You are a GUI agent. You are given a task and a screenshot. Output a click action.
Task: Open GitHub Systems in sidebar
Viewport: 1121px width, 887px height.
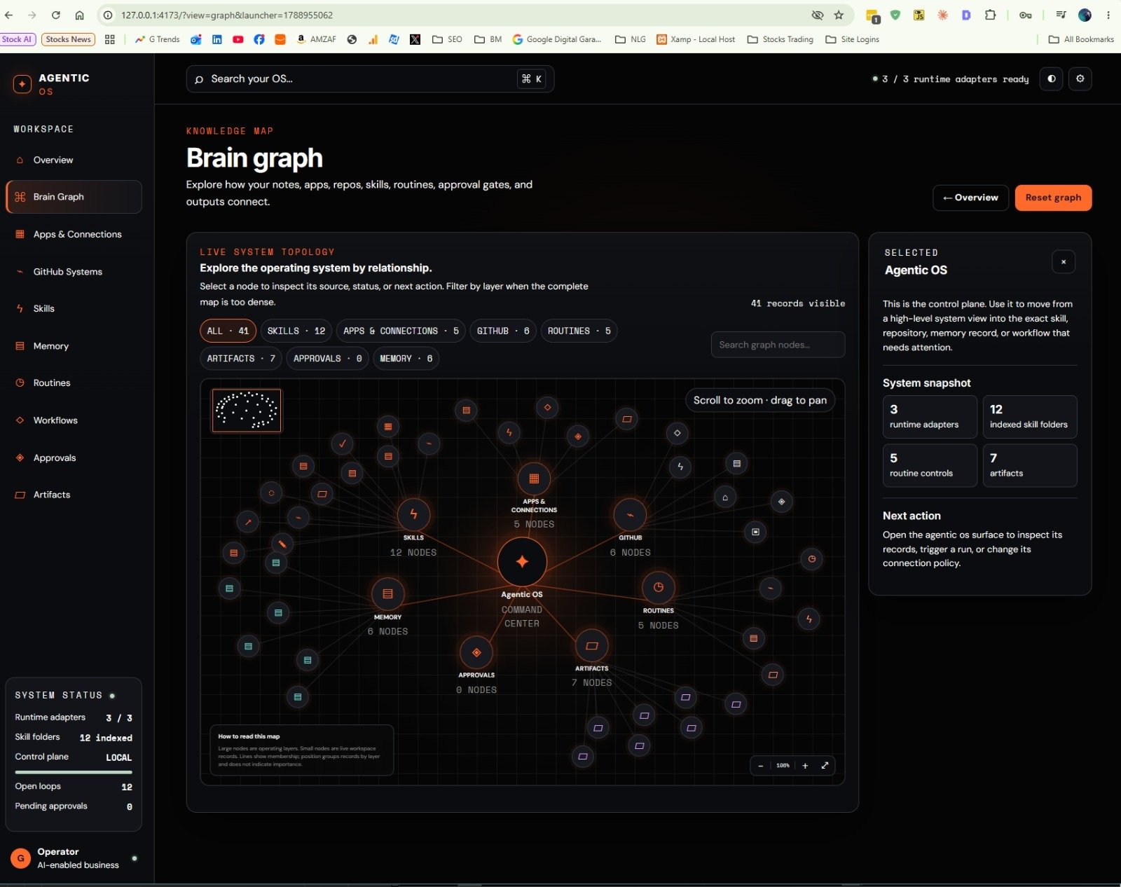click(x=74, y=271)
